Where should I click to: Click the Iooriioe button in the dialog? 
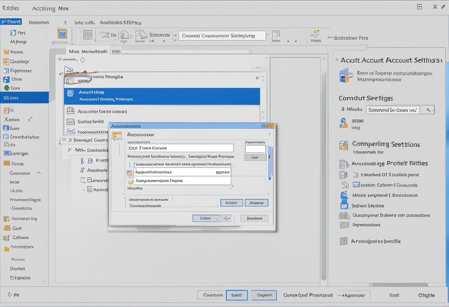[254, 218]
